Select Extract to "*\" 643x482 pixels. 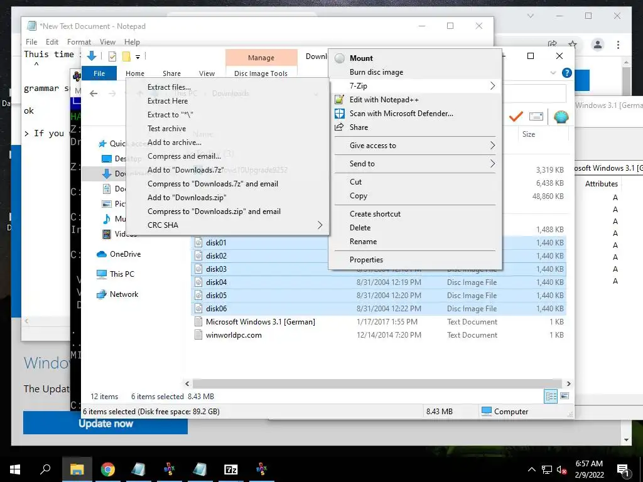tap(227, 115)
